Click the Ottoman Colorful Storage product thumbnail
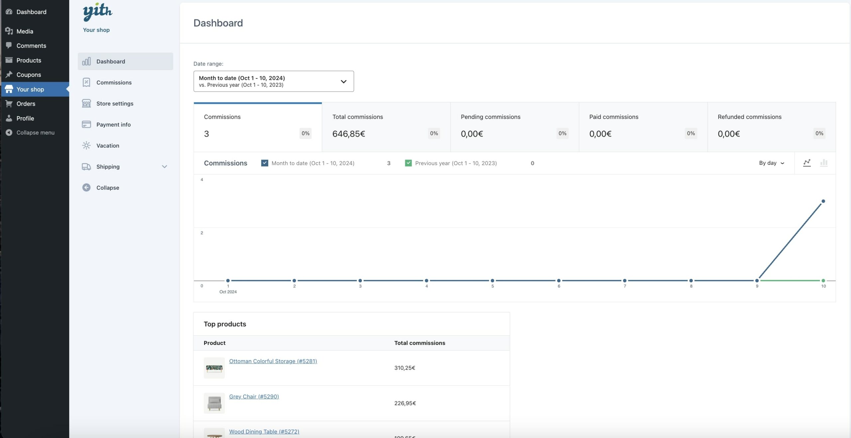The width and height of the screenshot is (851, 438). [x=214, y=368]
